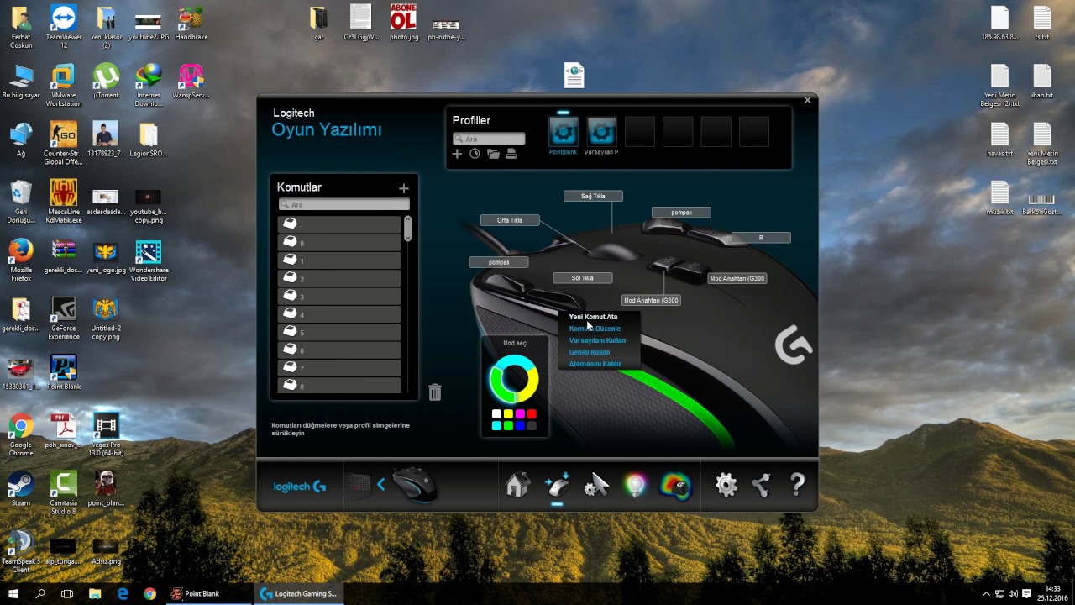
Task: Click the print profile icon
Action: click(x=511, y=154)
